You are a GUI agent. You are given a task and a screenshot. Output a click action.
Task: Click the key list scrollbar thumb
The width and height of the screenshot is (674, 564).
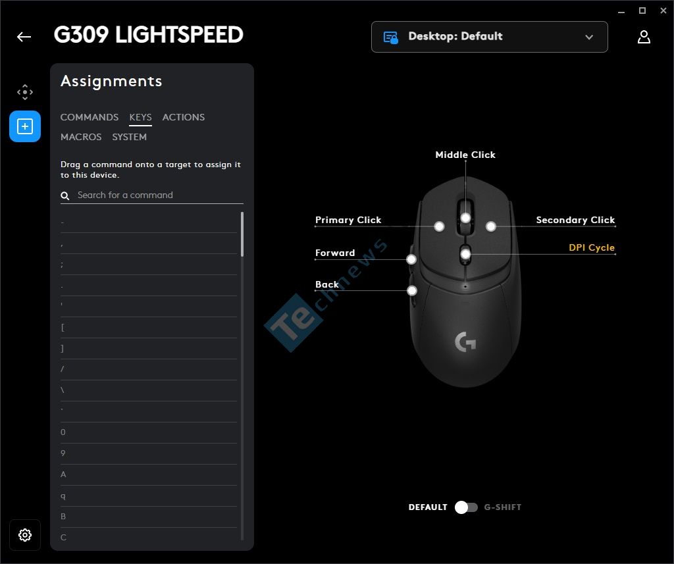(242, 234)
